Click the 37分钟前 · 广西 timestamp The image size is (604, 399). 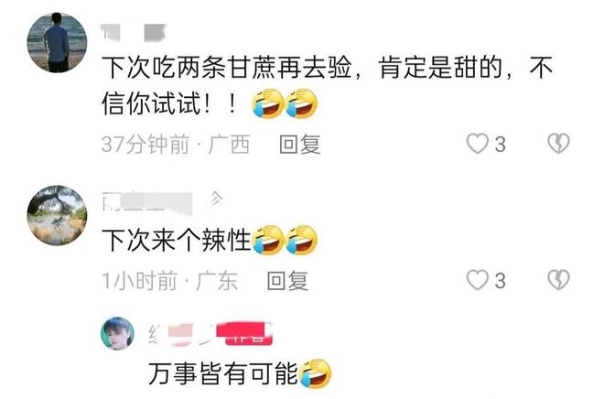point(176,145)
